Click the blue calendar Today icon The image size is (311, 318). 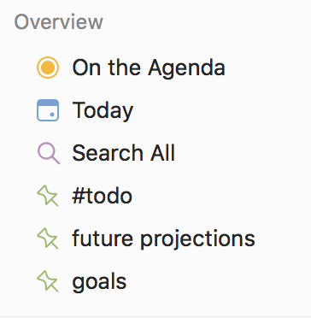coord(48,110)
